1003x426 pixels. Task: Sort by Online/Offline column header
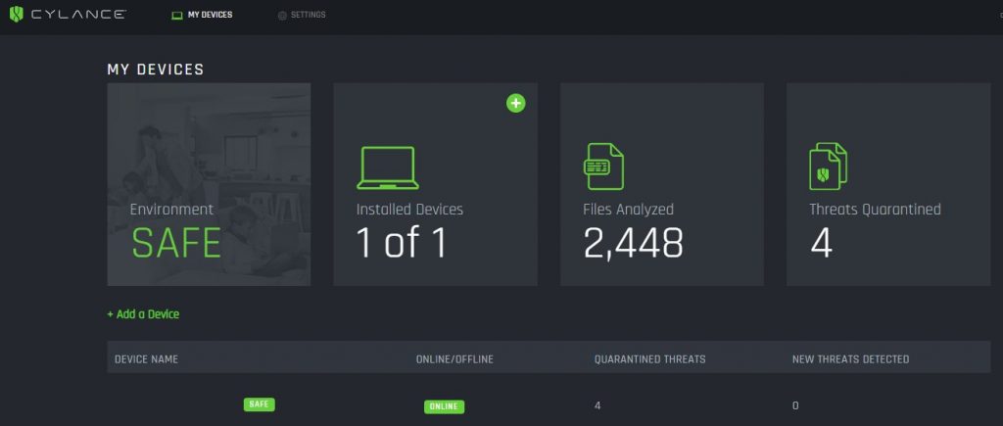tap(454, 359)
